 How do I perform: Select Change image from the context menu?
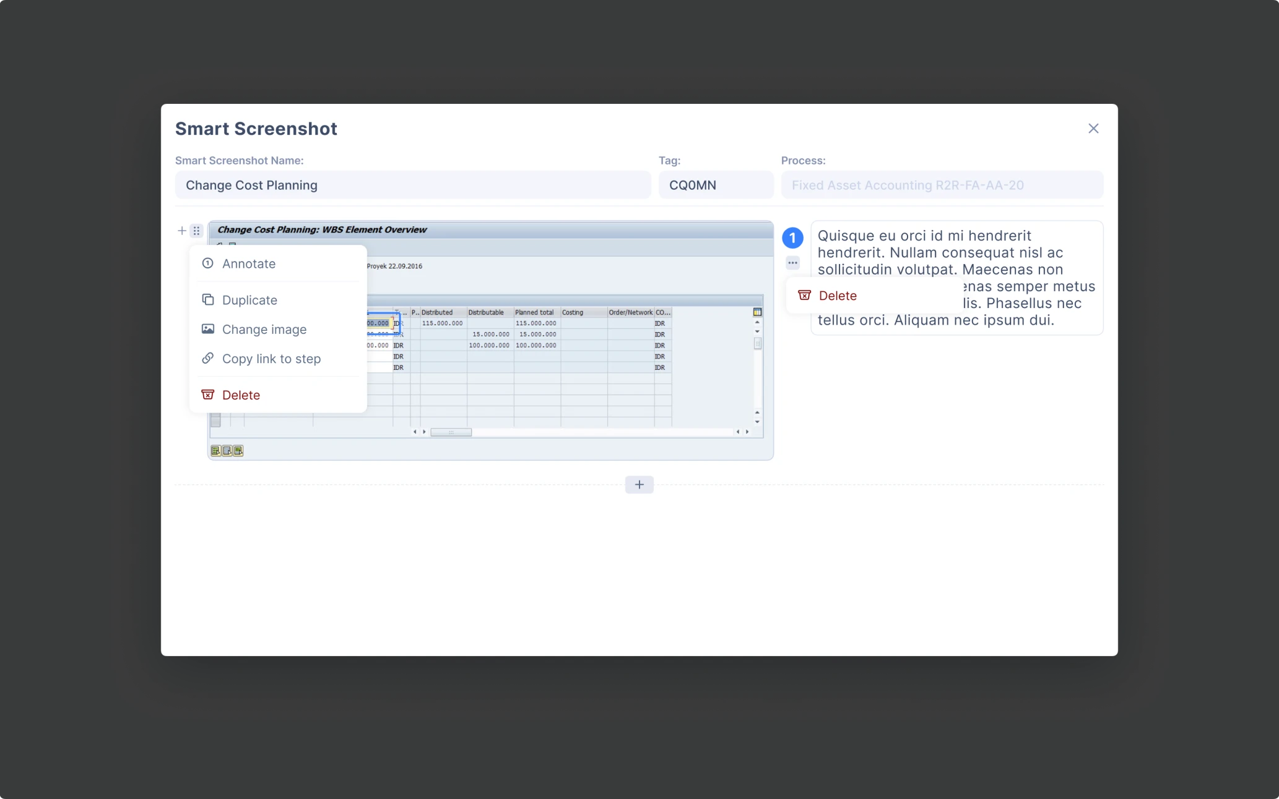pyautogui.click(x=264, y=329)
